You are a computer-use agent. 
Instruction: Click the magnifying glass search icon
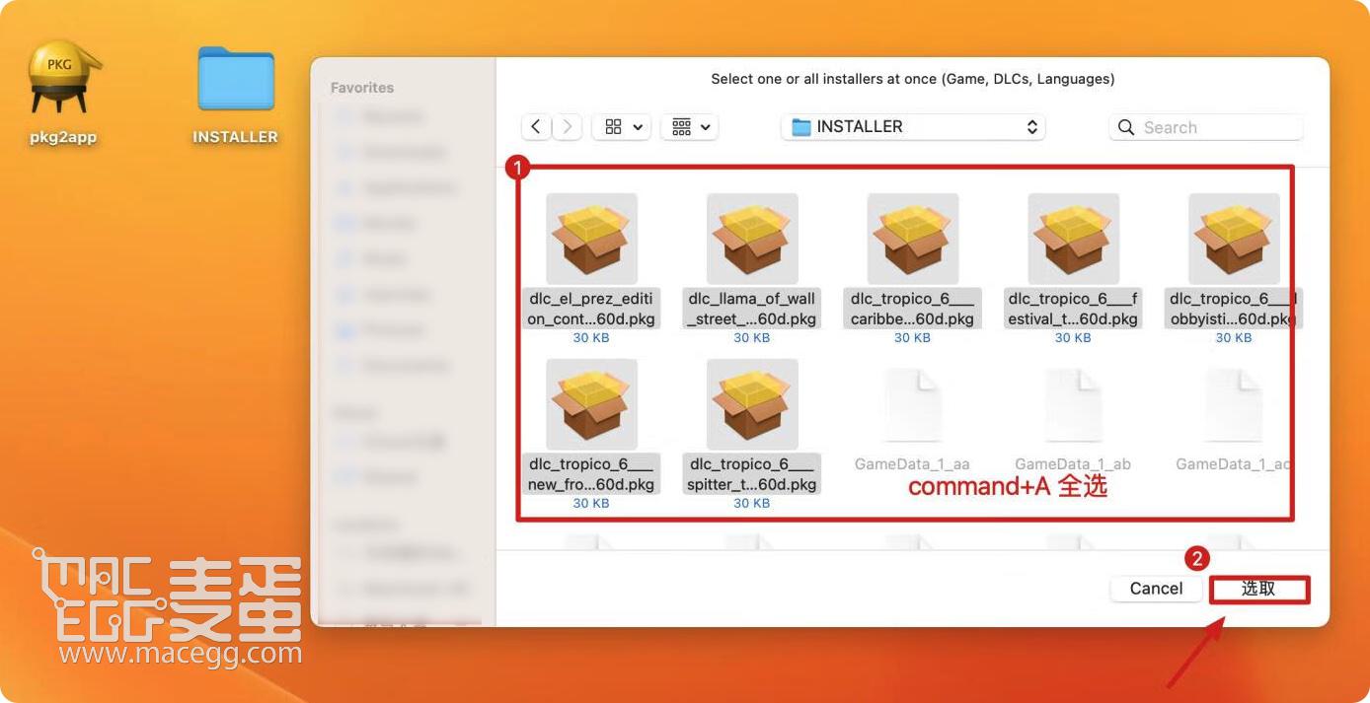pos(1126,127)
